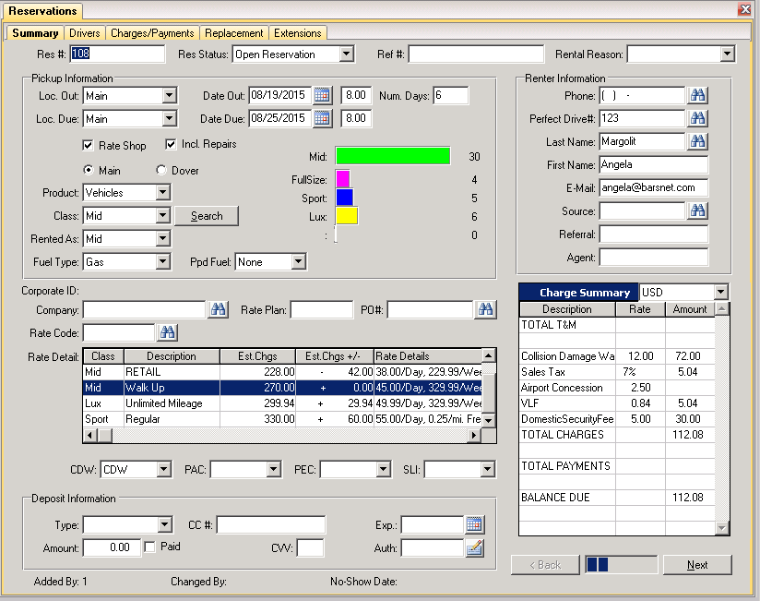Search Rate Code using binoculars icon
760x601 pixels.
click(x=167, y=332)
